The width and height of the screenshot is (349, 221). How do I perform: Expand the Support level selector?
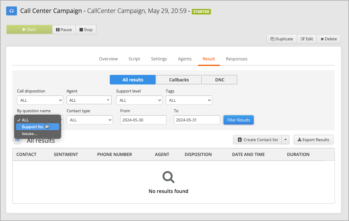(139, 100)
